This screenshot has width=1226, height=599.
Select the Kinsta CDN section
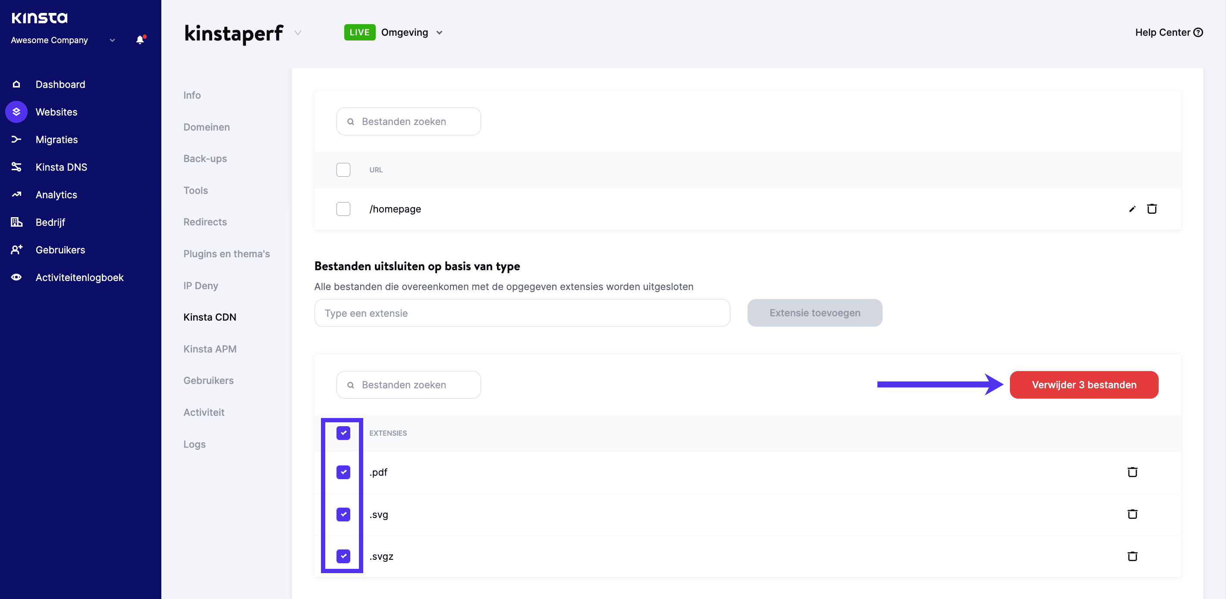pos(210,317)
